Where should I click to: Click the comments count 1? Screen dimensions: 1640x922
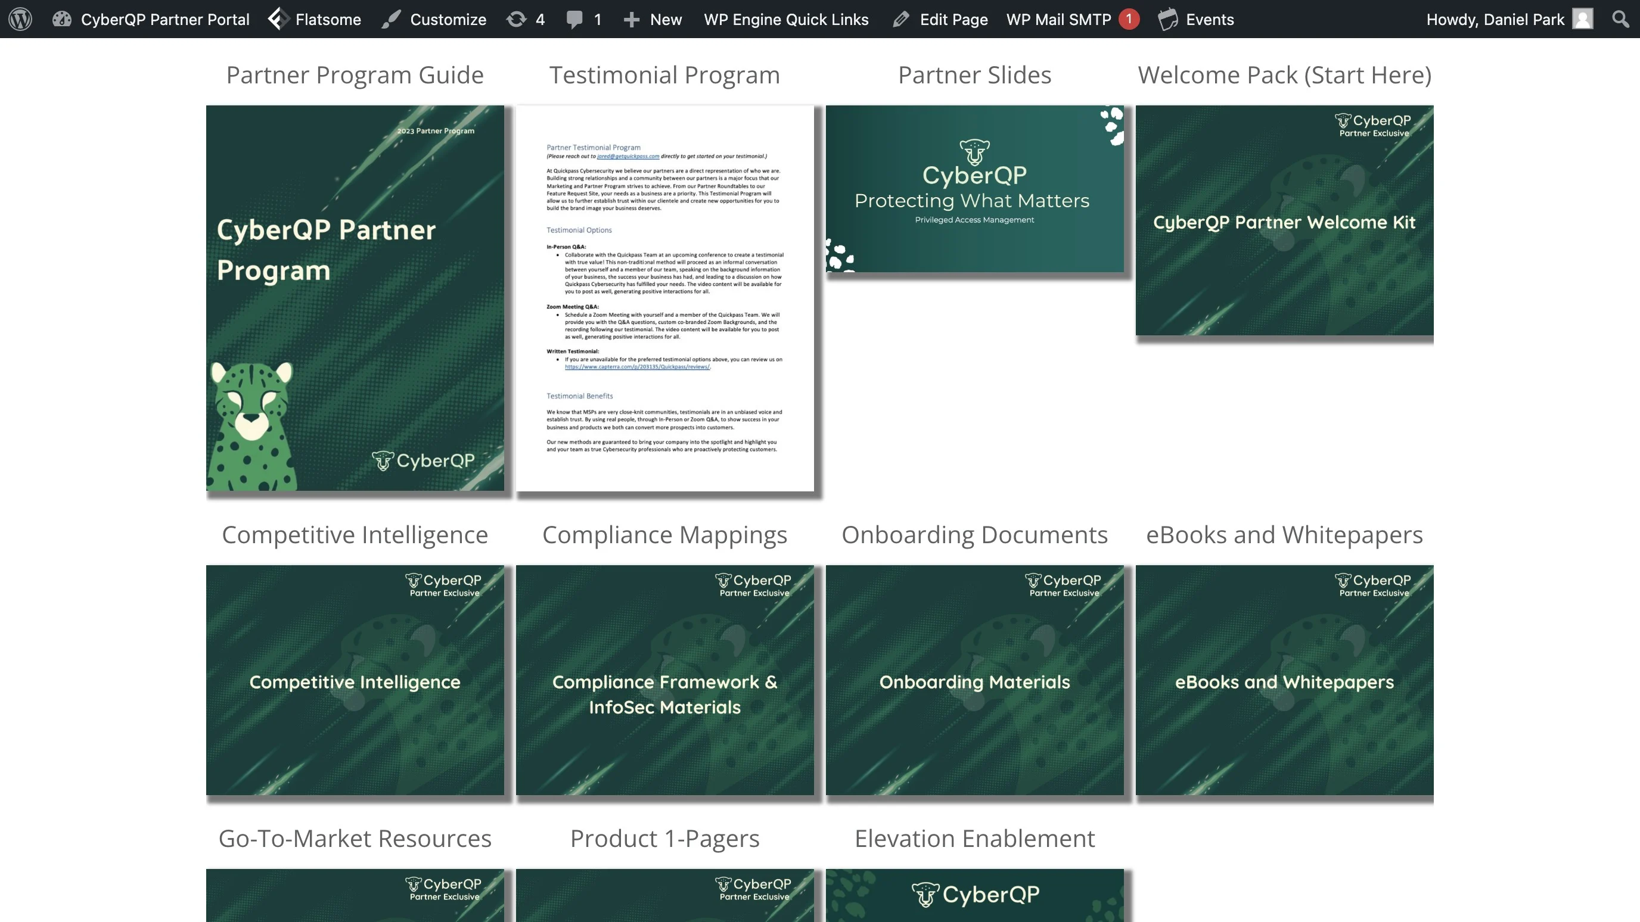click(x=597, y=20)
